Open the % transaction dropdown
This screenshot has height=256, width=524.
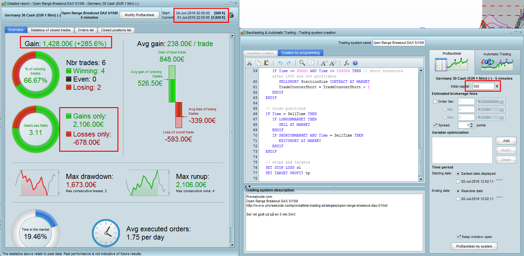click(491, 101)
